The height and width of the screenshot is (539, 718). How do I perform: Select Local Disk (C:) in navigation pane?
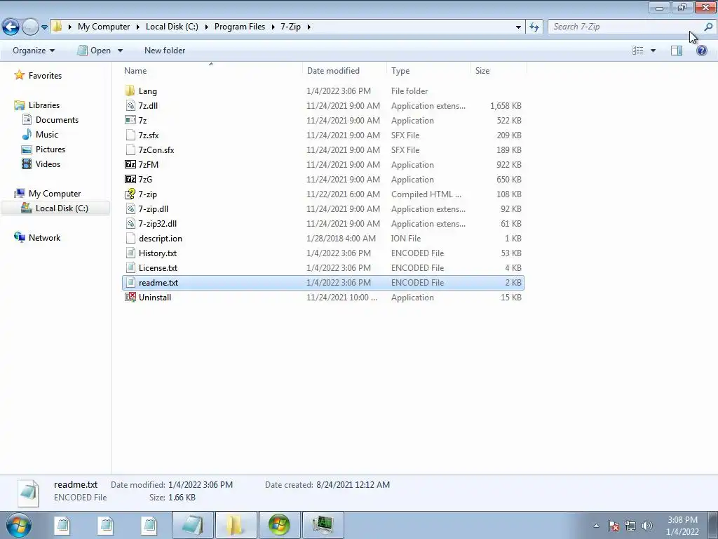point(62,208)
